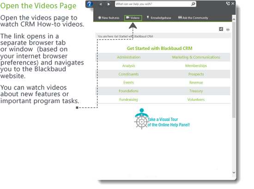Open the Memberships link

(196, 66)
